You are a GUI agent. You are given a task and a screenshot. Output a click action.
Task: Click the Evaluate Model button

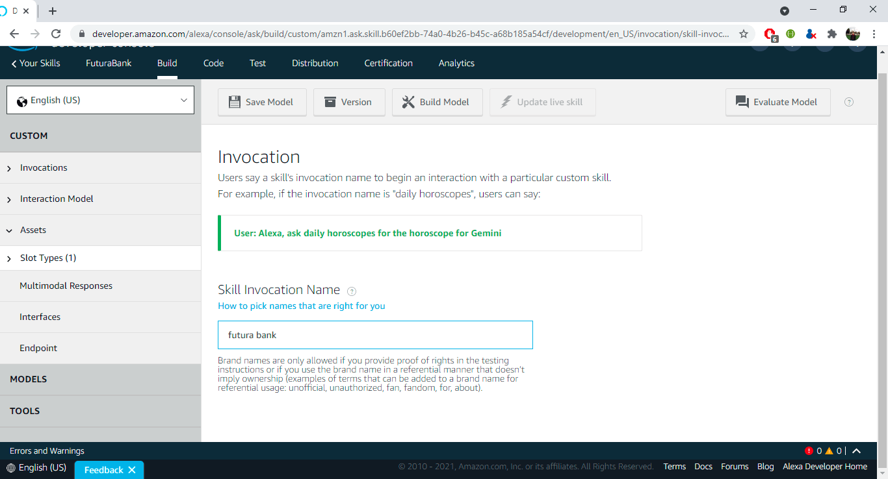(x=777, y=102)
